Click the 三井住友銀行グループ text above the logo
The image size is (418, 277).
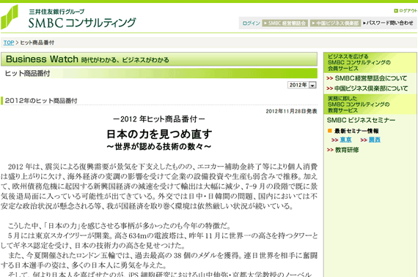coord(56,12)
